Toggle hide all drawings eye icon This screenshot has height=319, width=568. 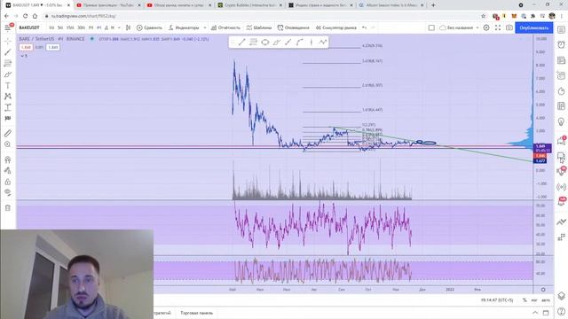pyautogui.click(x=8, y=192)
